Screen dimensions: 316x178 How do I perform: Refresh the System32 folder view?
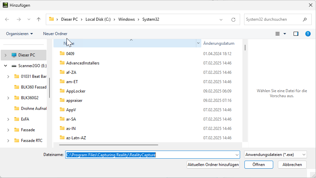pyautogui.click(x=233, y=19)
